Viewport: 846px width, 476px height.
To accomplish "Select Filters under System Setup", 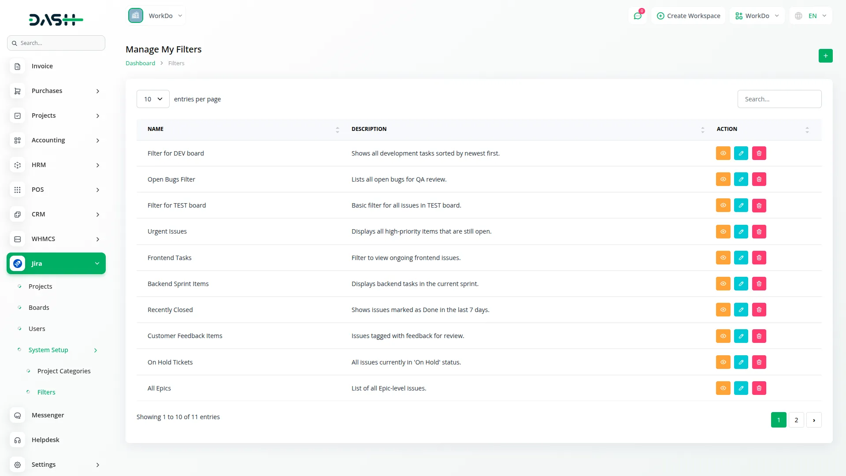I will pos(46,392).
